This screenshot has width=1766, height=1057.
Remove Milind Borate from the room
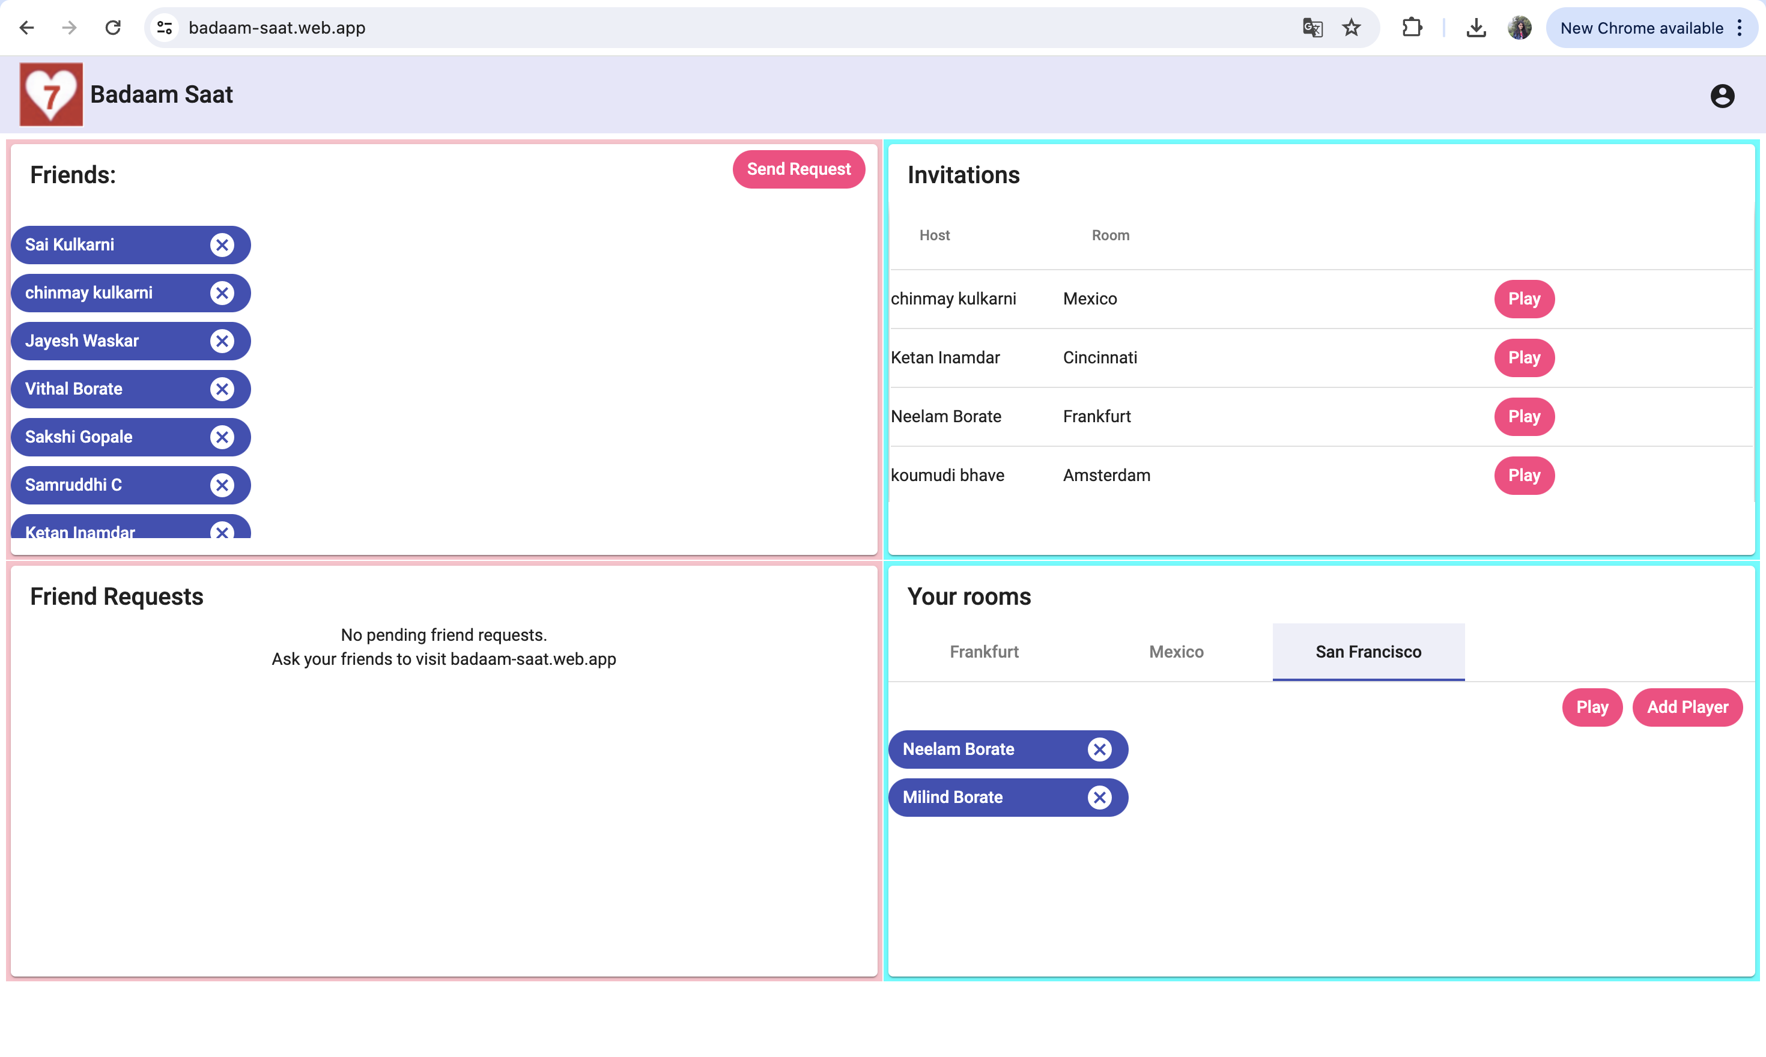pyautogui.click(x=1099, y=798)
